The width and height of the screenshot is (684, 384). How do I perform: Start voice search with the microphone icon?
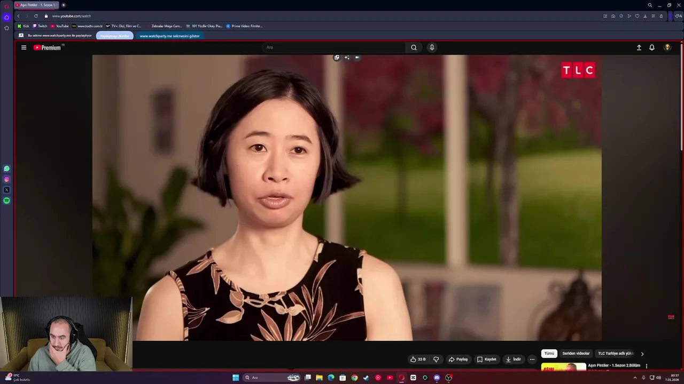pyautogui.click(x=432, y=47)
